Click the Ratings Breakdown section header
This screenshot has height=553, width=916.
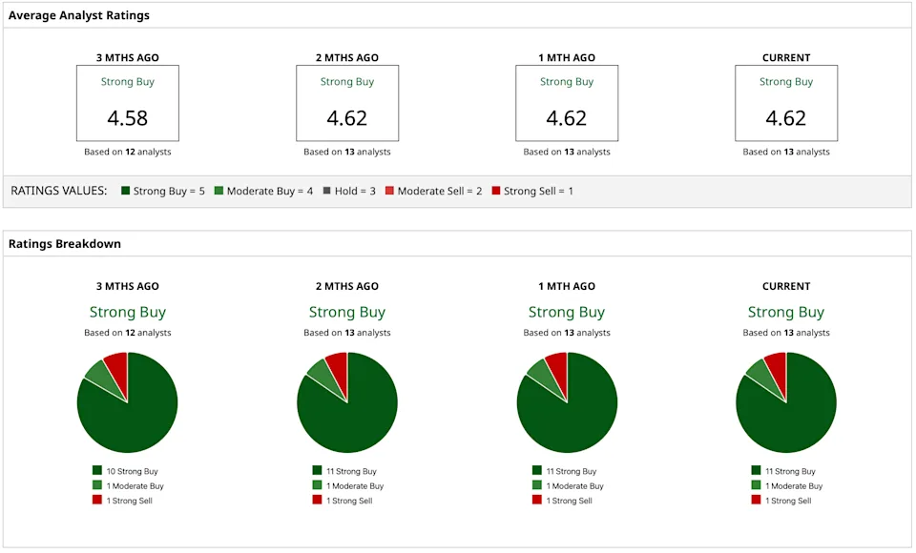click(65, 243)
